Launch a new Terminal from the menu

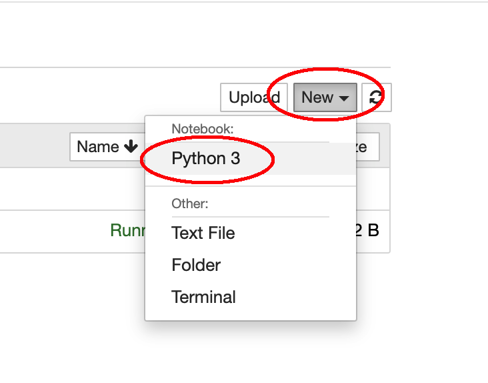click(203, 297)
